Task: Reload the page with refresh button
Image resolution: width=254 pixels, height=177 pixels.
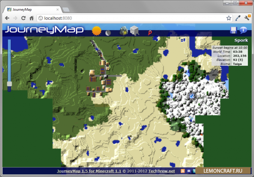Action: pyautogui.click(x=23, y=18)
